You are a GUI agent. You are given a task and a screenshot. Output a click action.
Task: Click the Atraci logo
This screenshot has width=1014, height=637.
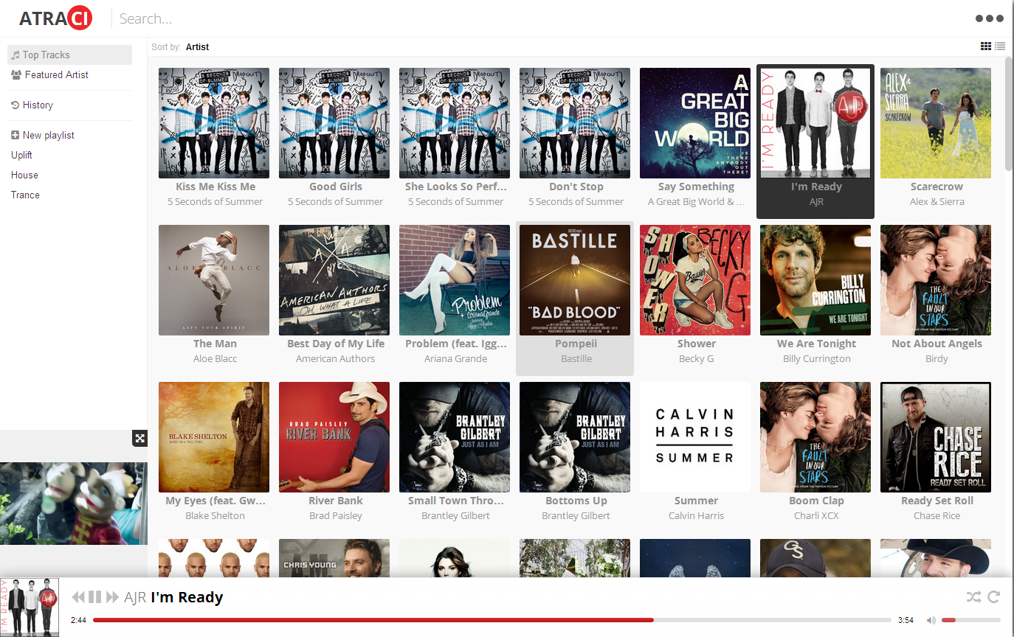pyautogui.click(x=55, y=18)
